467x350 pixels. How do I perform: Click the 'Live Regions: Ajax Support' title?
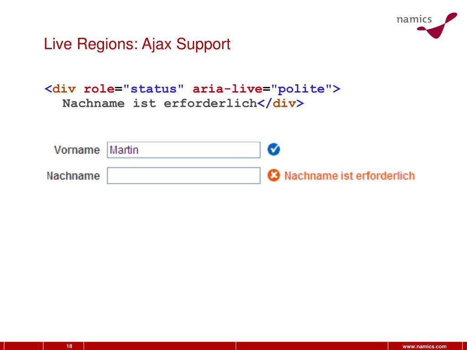(137, 44)
